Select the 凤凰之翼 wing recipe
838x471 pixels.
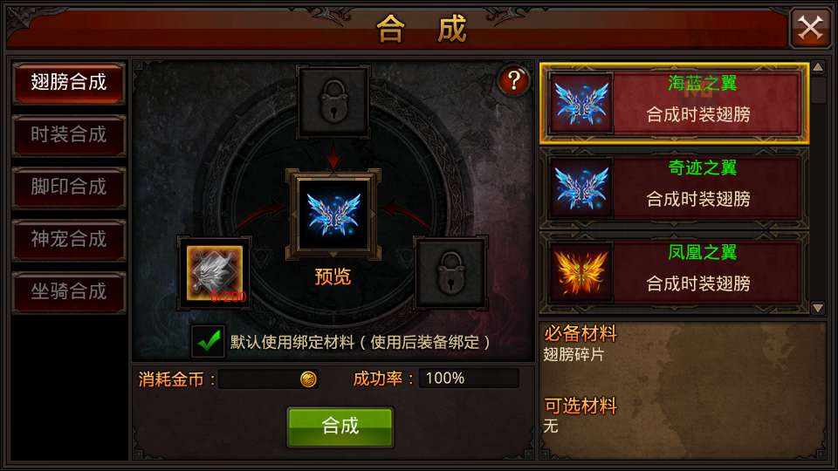[x=674, y=272]
